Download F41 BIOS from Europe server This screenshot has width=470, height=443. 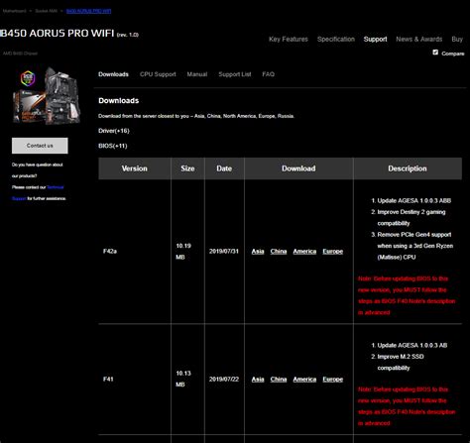coord(332,380)
